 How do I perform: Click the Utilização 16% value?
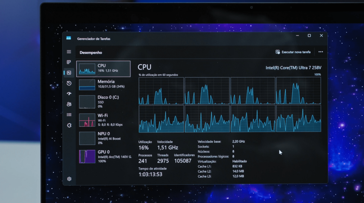144,148
